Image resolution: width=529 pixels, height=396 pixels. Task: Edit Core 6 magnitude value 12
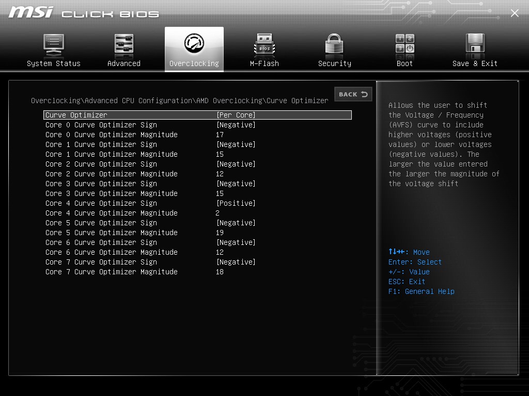pos(220,252)
